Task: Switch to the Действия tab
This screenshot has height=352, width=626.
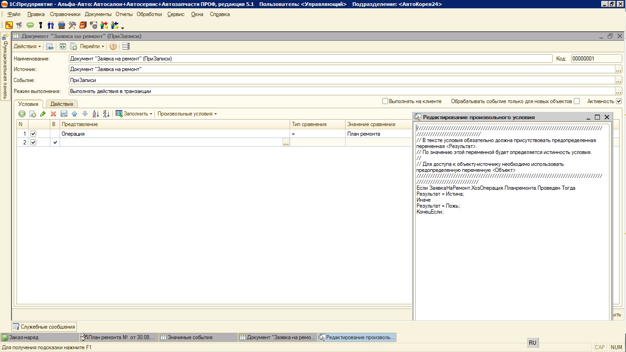Action: (x=61, y=104)
